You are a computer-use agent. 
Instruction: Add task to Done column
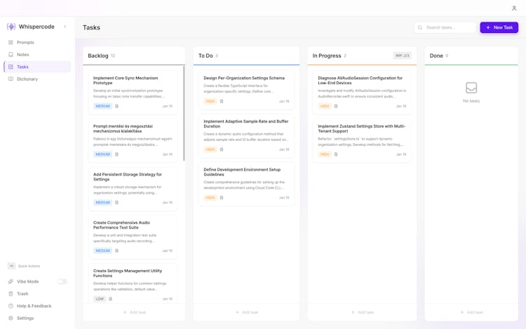(x=471, y=312)
